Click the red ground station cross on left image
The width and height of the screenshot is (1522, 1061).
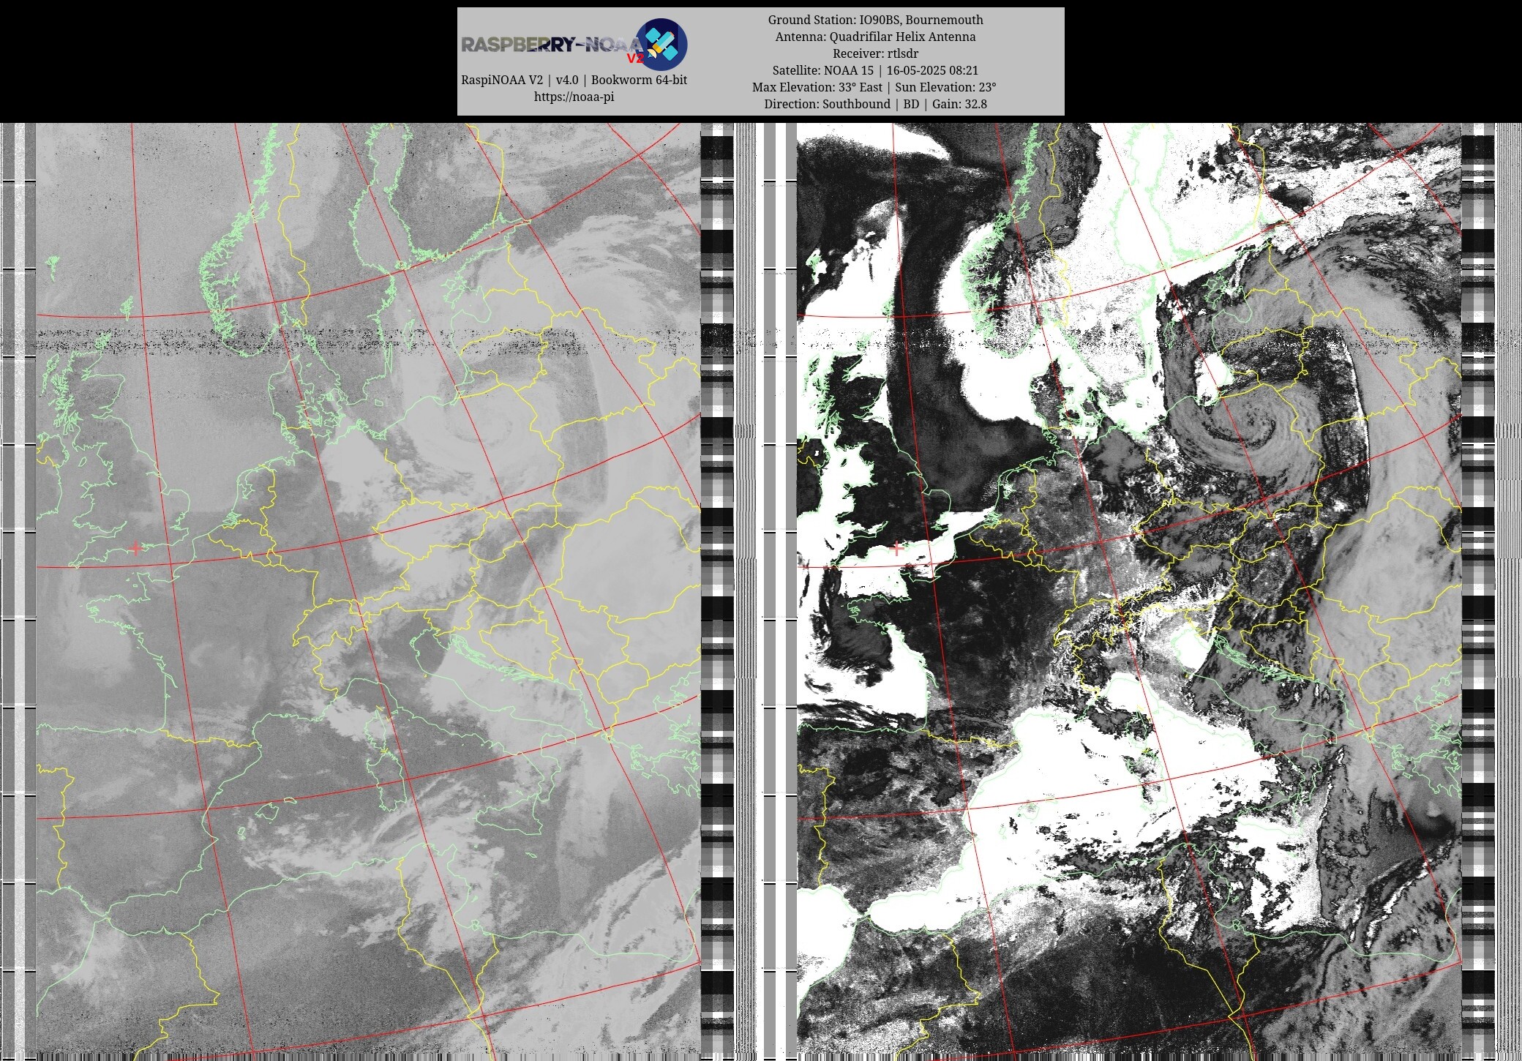click(135, 547)
